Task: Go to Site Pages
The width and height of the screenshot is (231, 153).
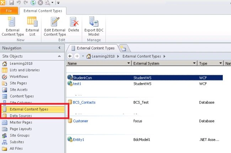Action: pos(18,83)
